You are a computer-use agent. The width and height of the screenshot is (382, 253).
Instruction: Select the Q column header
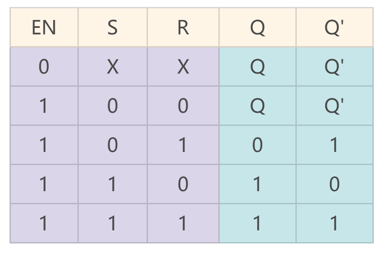tap(258, 27)
